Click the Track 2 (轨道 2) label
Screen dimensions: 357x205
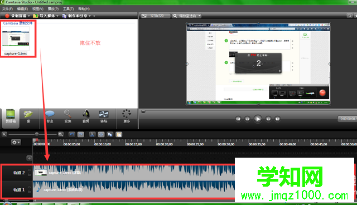point(19,173)
